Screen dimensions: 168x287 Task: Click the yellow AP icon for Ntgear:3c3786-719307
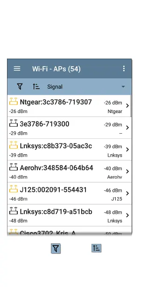point(14,101)
